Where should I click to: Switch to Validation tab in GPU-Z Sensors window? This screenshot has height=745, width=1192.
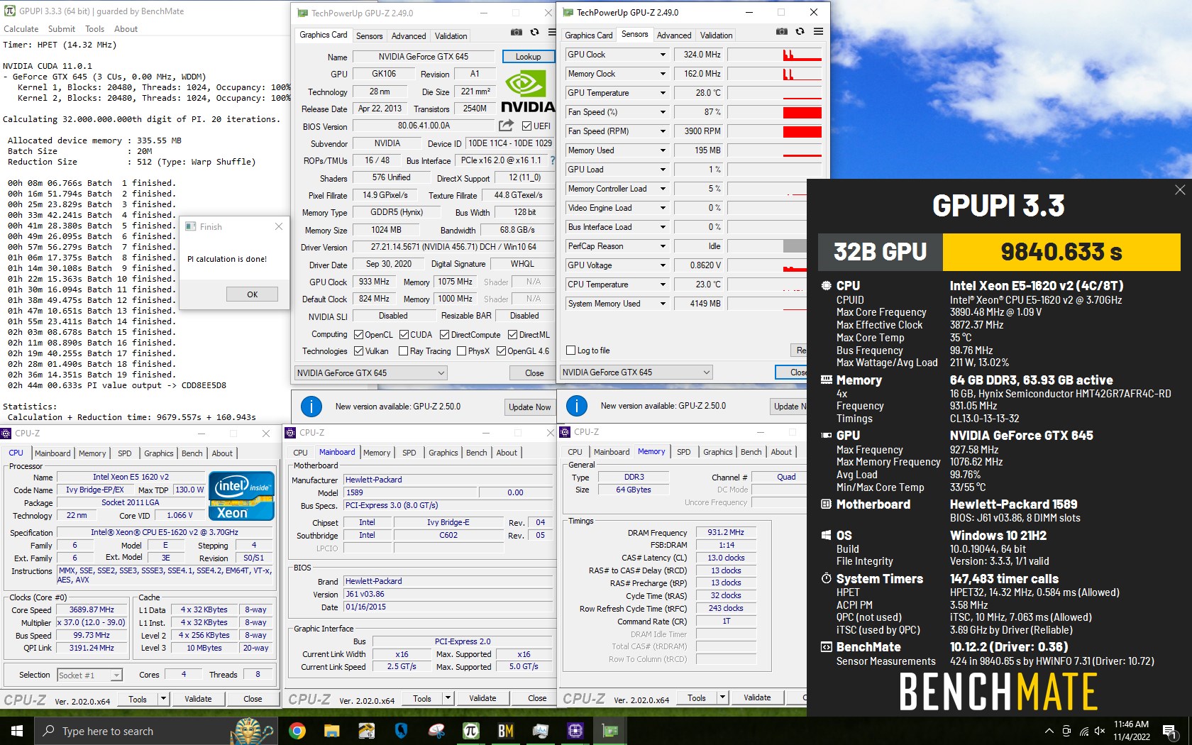tap(716, 35)
